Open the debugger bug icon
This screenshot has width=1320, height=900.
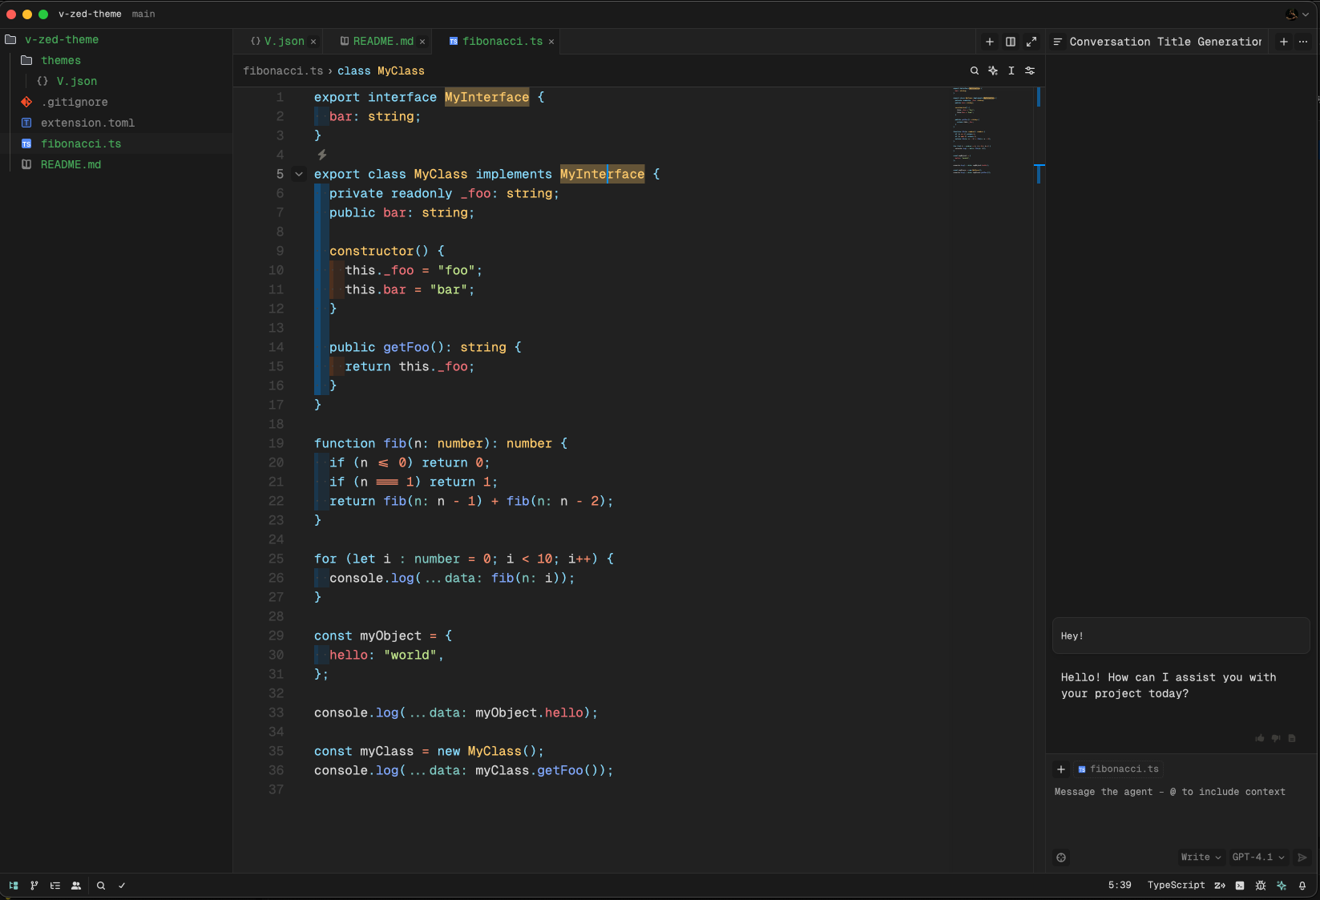(x=1261, y=886)
